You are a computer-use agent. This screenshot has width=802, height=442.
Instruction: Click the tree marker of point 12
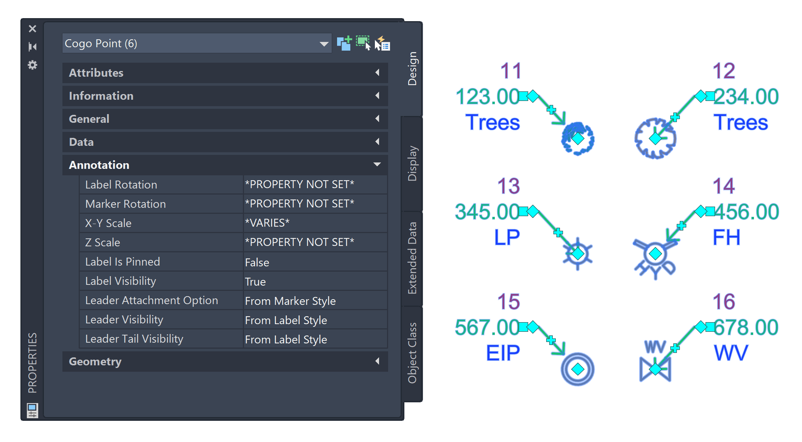655,139
